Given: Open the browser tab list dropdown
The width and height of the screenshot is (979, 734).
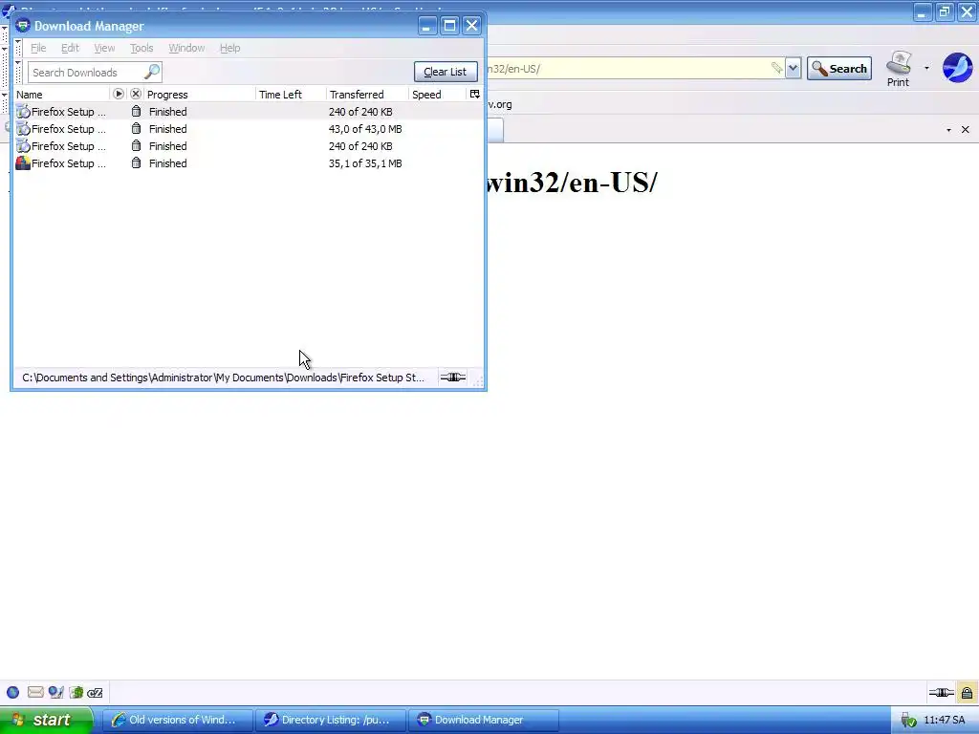Looking at the screenshot, I should point(948,130).
